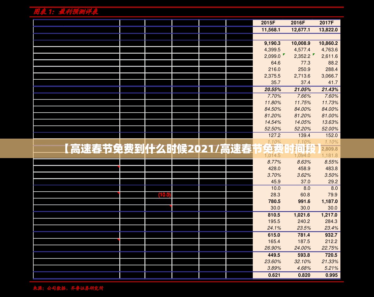Click the value 284.3
The height and width of the screenshot is (297, 374).
tap(331, 221)
